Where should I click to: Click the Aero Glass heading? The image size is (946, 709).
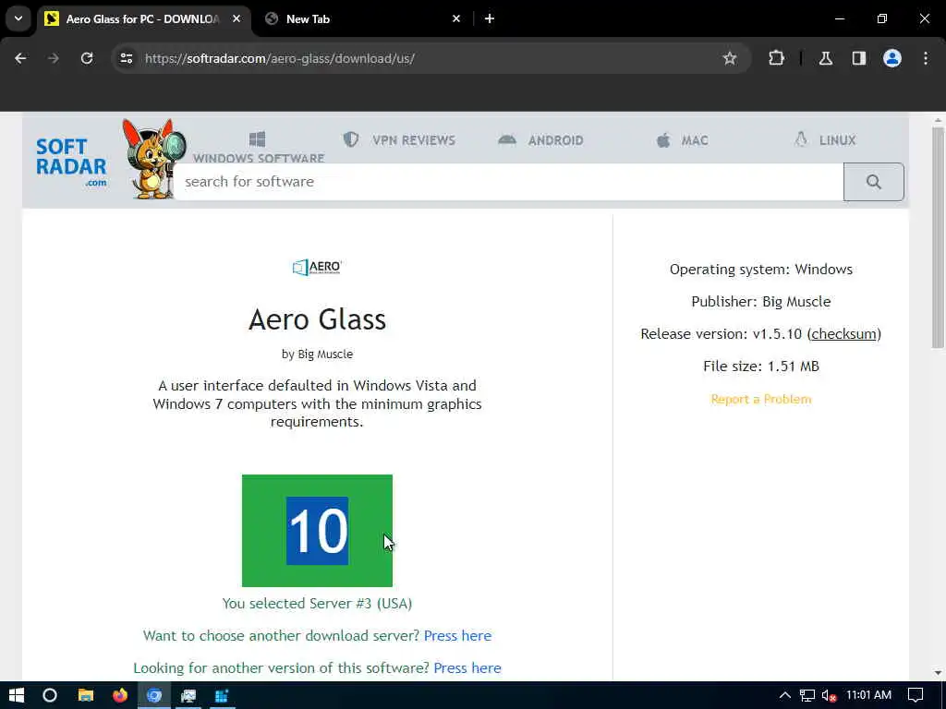[x=318, y=319]
